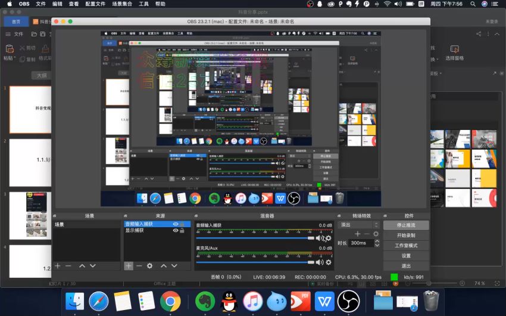Open Spotlight search in the menu bar
Image resolution: width=506 pixels, height=316 pixels.
pyautogui.click(x=473, y=4)
